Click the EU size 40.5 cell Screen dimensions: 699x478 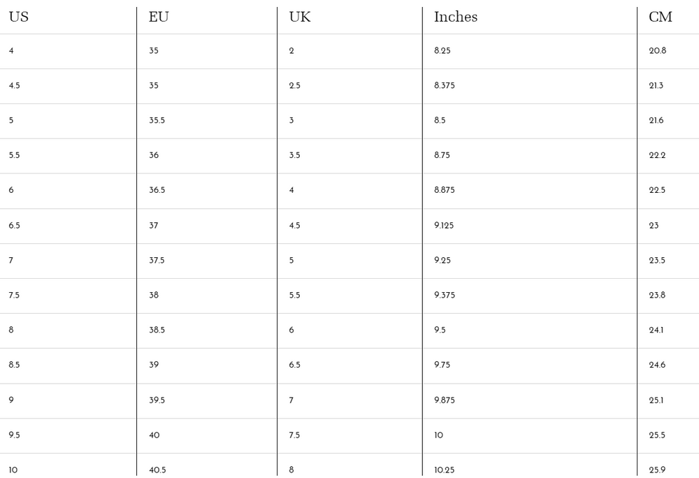point(158,470)
